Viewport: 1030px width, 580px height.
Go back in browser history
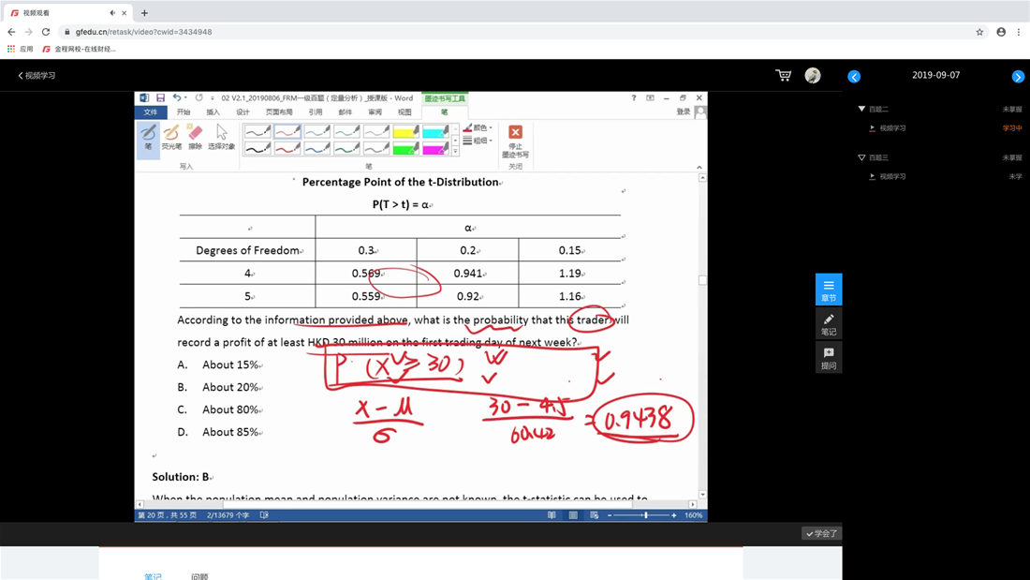11,32
